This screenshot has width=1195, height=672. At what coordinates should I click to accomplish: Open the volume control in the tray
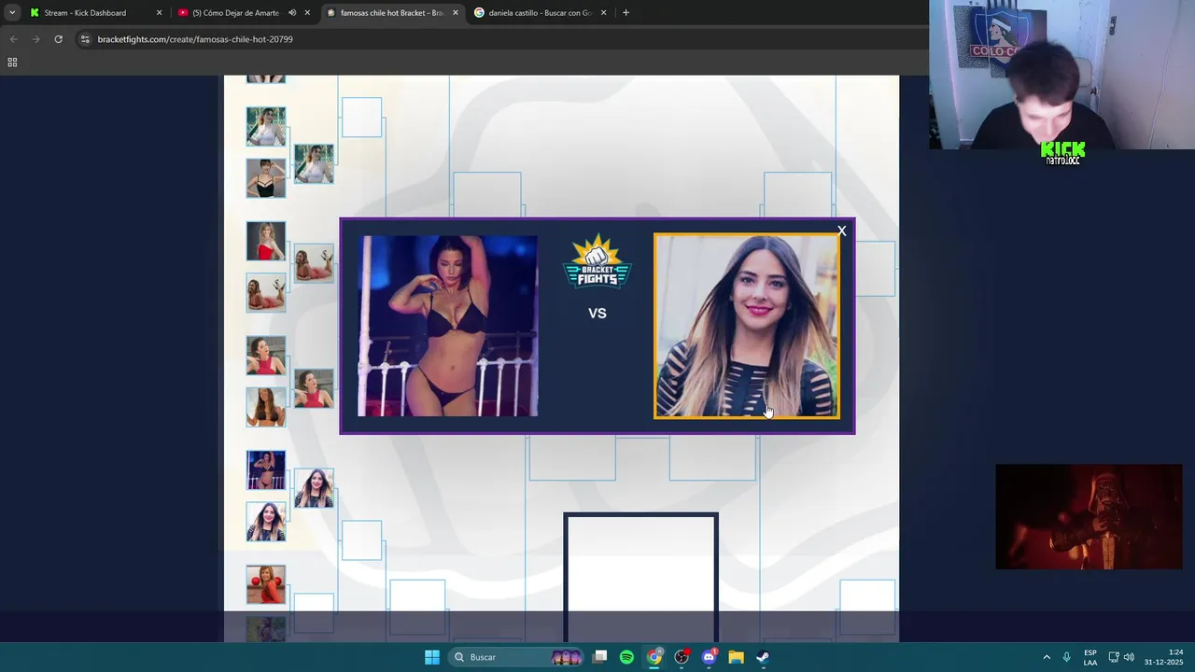click(1129, 657)
